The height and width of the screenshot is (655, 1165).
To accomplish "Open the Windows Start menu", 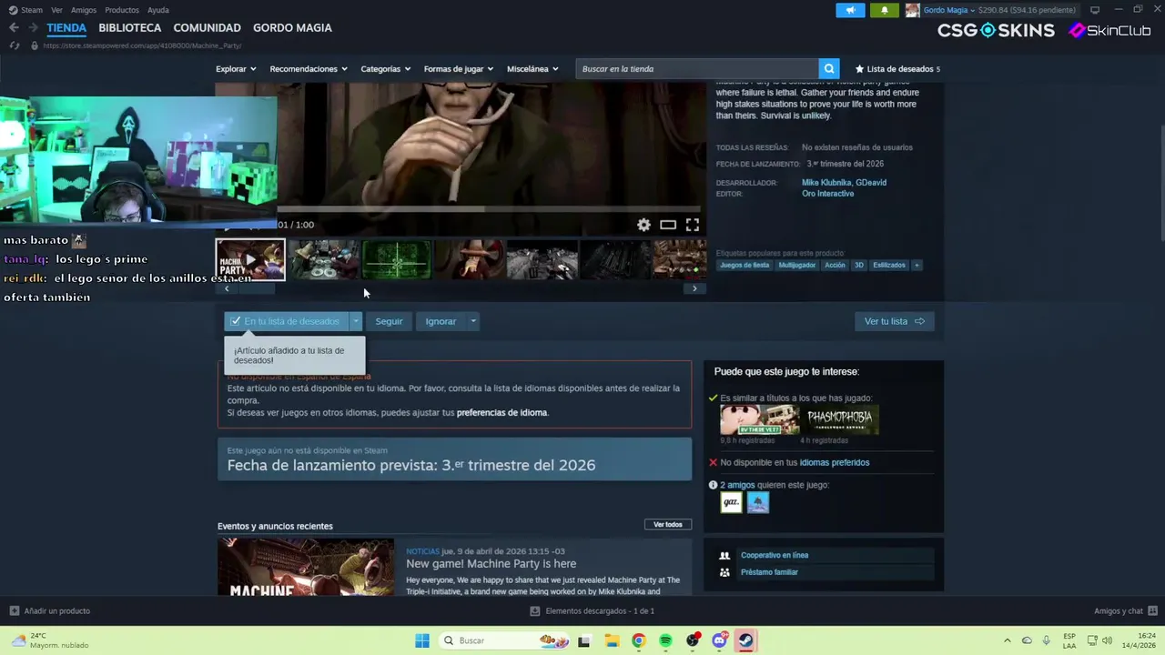I will (422, 640).
